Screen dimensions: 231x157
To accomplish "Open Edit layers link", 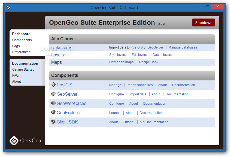I will pos(139,55).
